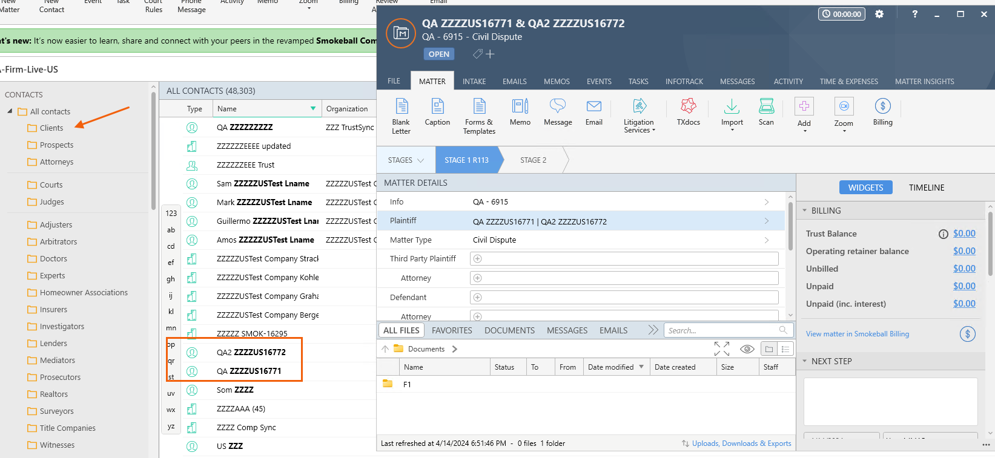Expand the STAGES dropdown
The image size is (995, 458).
point(406,160)
